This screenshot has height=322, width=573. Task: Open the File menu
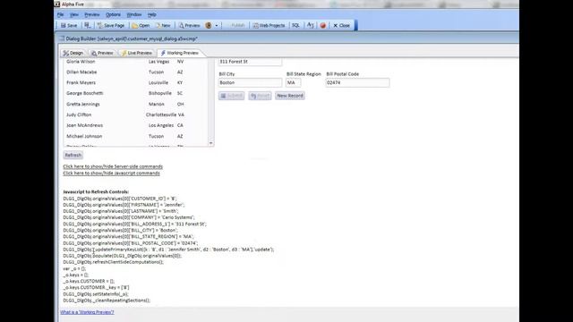(x=60, y=14)
